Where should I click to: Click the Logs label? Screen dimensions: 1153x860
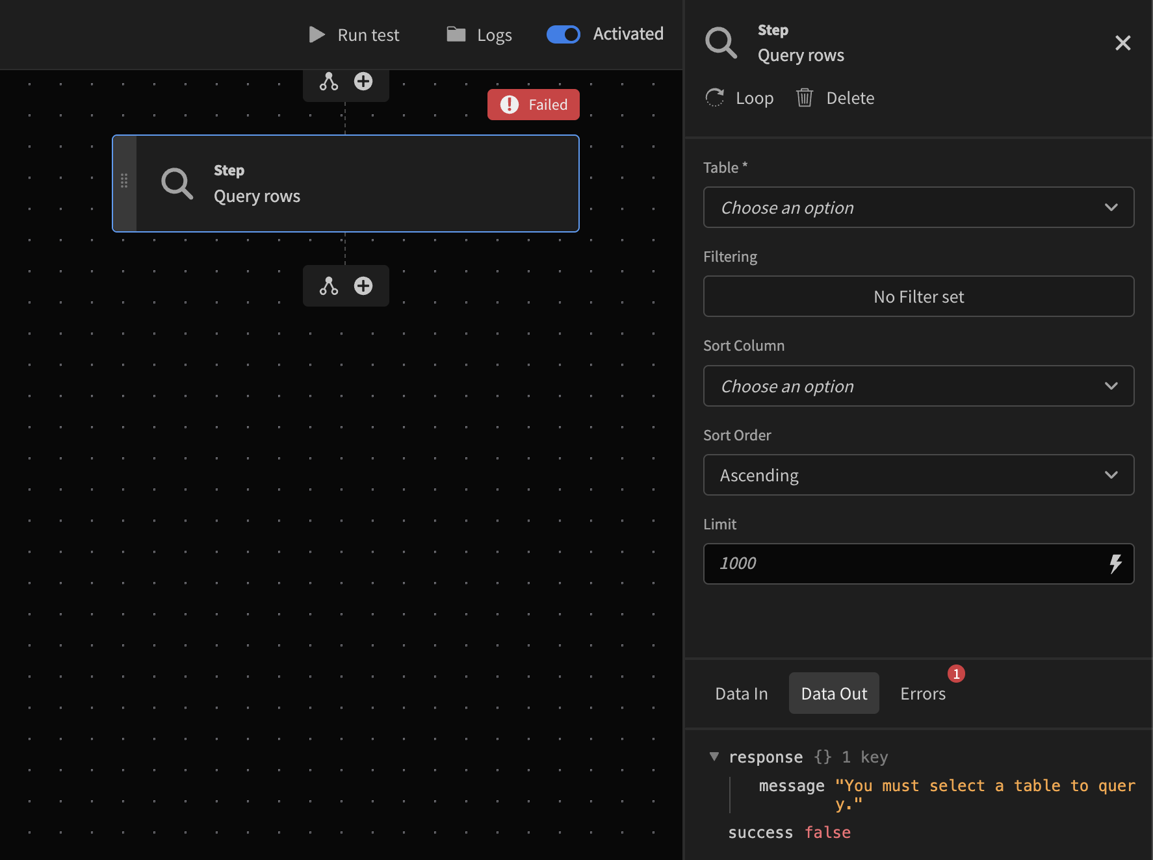(x=495, y=35)
